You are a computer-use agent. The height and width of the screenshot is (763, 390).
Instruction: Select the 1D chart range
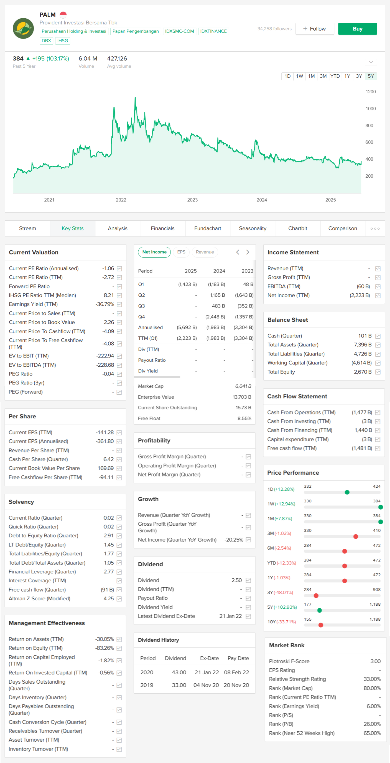(x=287, y=76)
